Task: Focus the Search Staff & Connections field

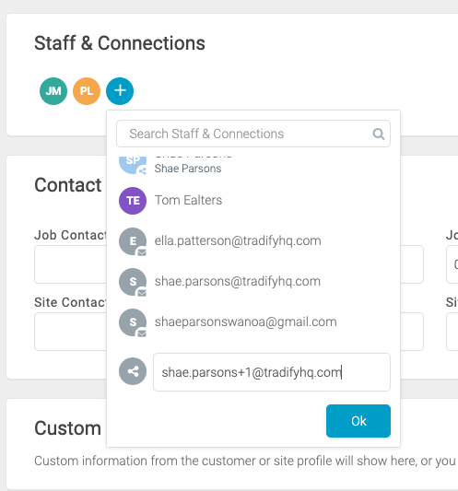Action: [253, 134]
